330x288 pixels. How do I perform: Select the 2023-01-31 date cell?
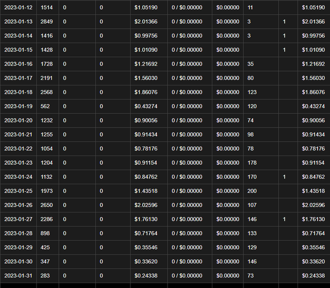18,276
